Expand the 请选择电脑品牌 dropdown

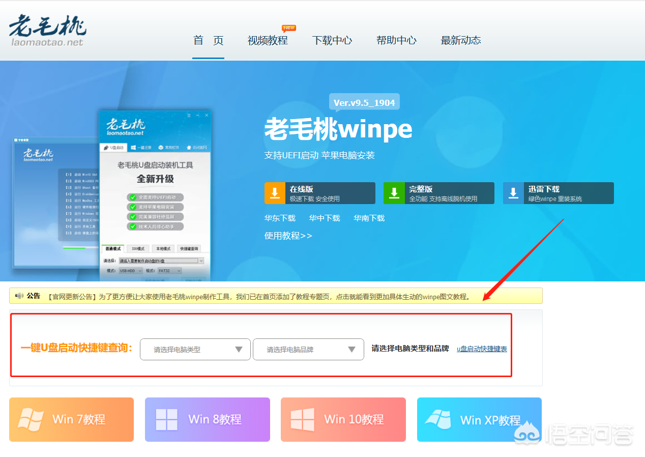pos(308,350)
